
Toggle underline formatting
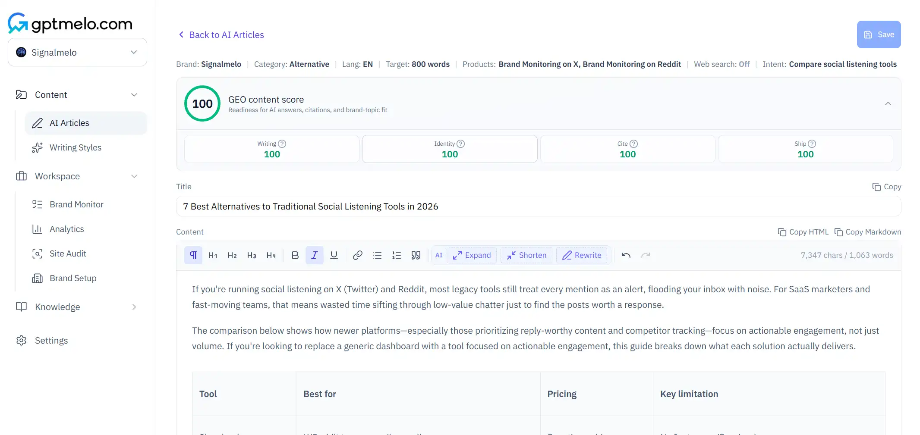pos(334,255)
